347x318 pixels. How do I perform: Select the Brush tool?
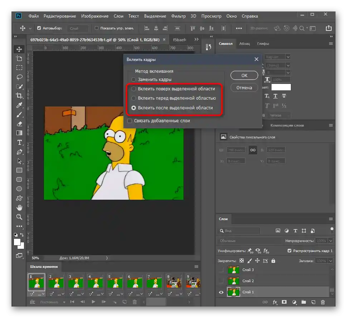(x=19, y=114)
